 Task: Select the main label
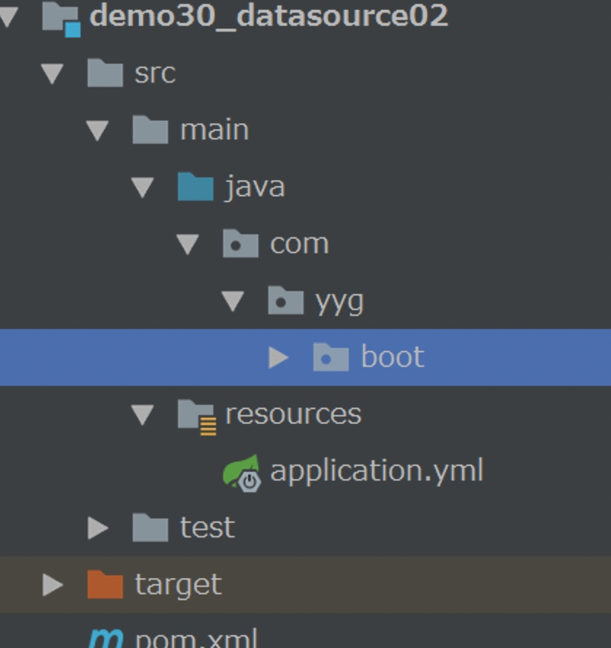click(215, 130)
